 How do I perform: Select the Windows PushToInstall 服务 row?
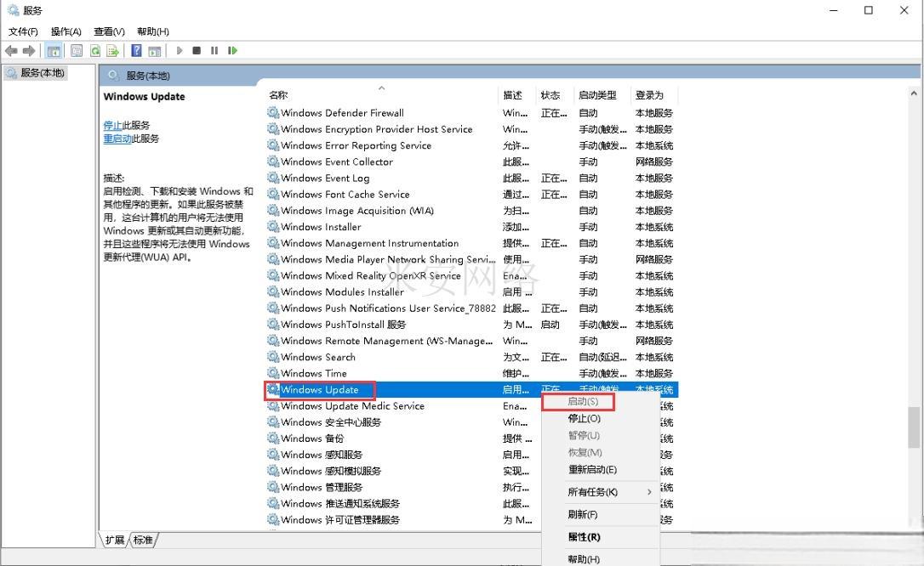click(x=471, y=324)
